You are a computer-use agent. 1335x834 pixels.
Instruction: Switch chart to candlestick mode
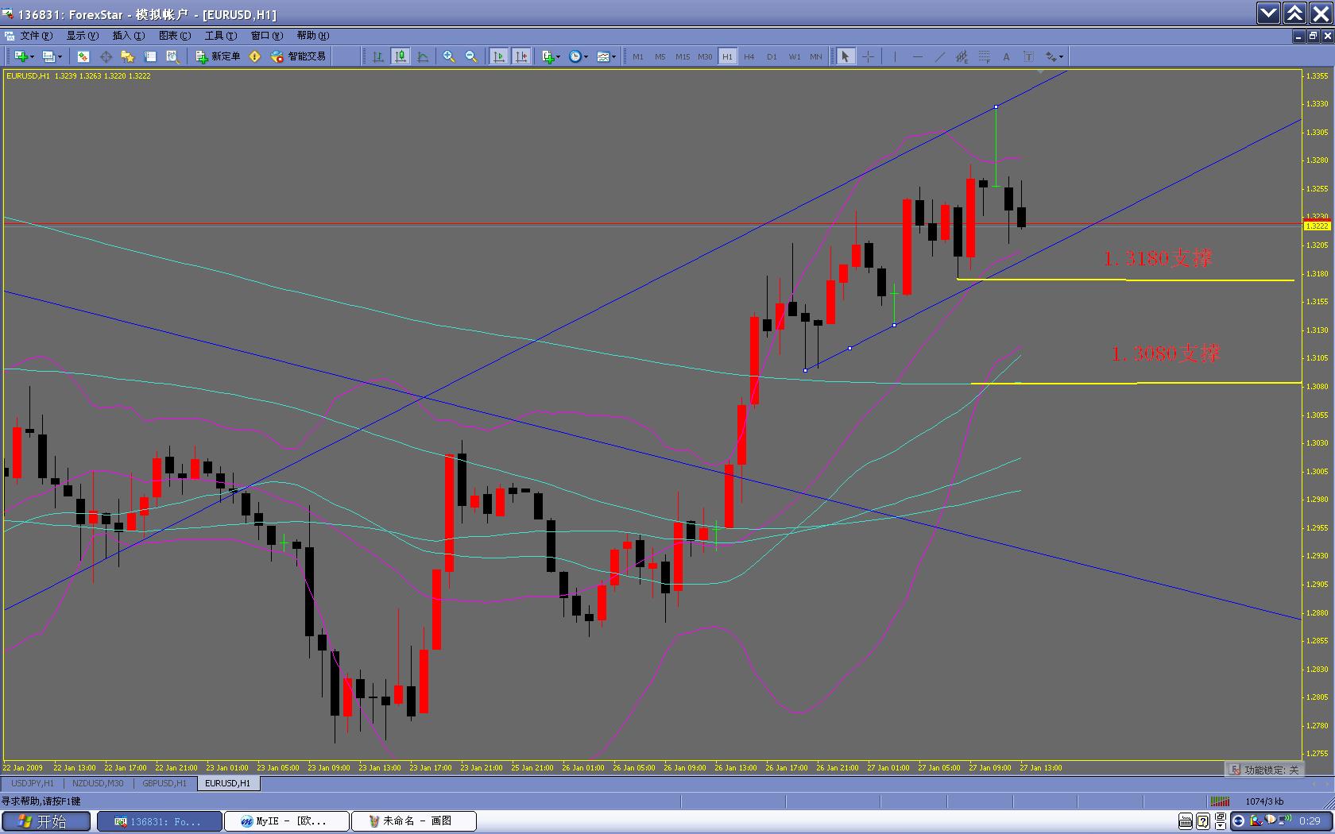tap(400, 56)
